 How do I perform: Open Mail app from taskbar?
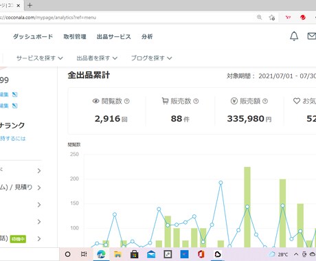point(151,254)
